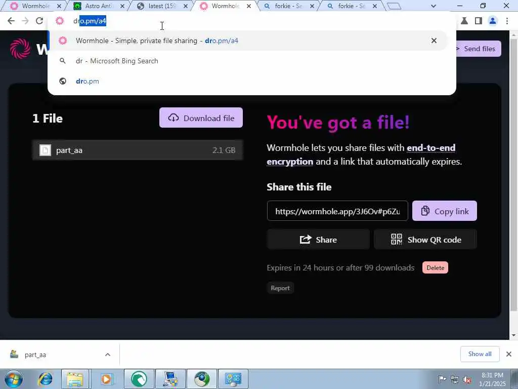This screenshot has width=518, height=389.
Task: Launch Internet Explorer from taskbar
Action: coord(45,379)
